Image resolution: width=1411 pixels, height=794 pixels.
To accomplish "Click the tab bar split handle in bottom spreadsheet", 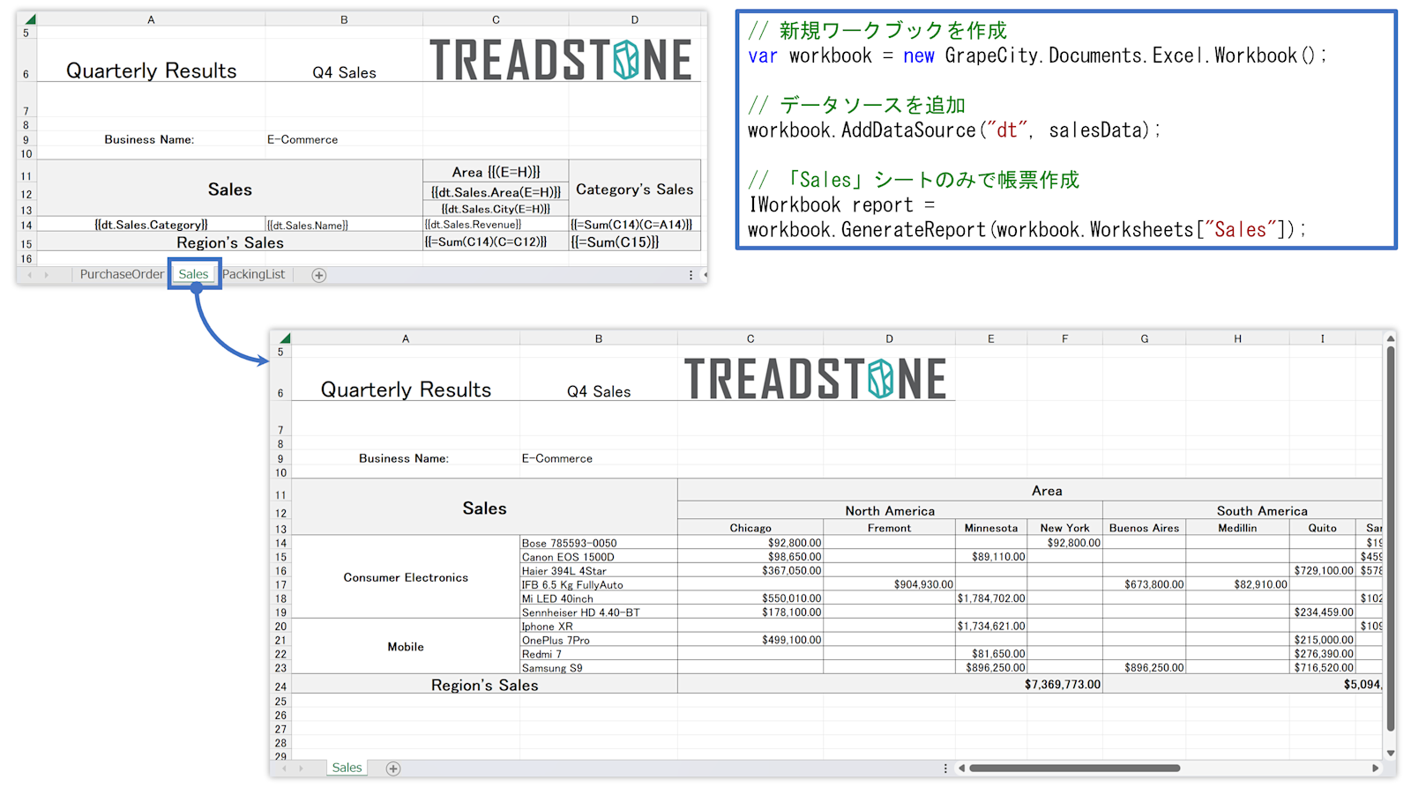I will 945,768.
